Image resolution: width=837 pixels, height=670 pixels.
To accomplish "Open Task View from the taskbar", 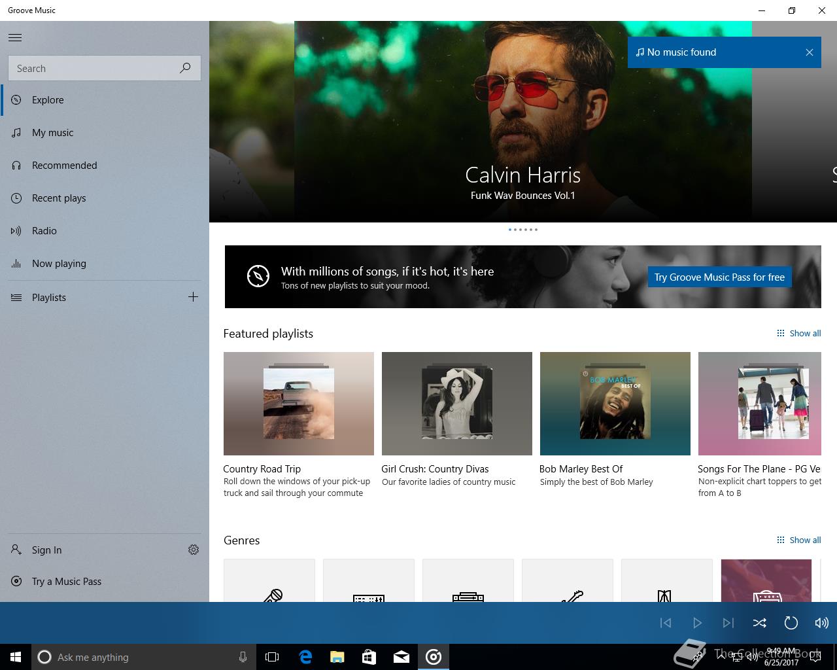I will click(x=272, y=657).
